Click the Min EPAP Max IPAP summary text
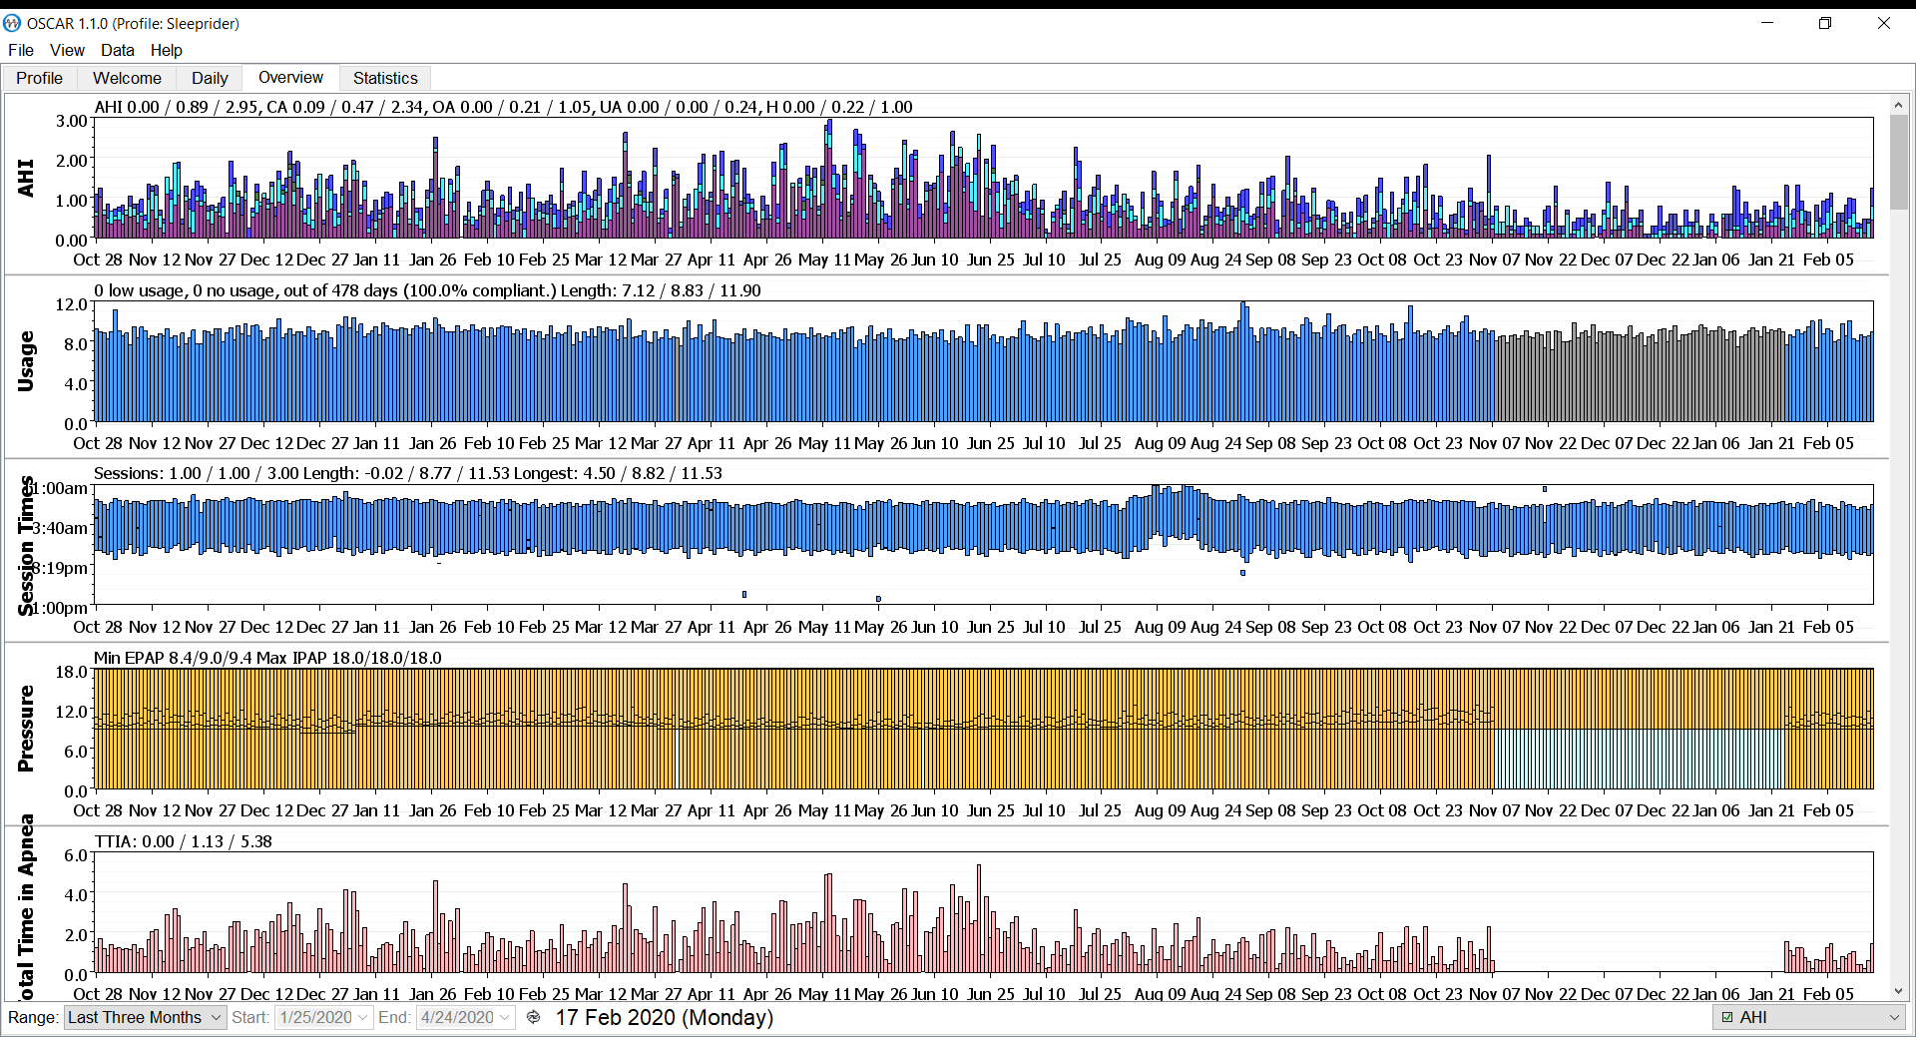 click(x=267, y=658)
